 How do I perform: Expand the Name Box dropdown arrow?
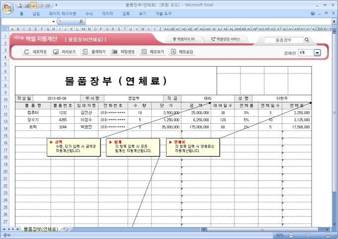(x=54, y=21)
